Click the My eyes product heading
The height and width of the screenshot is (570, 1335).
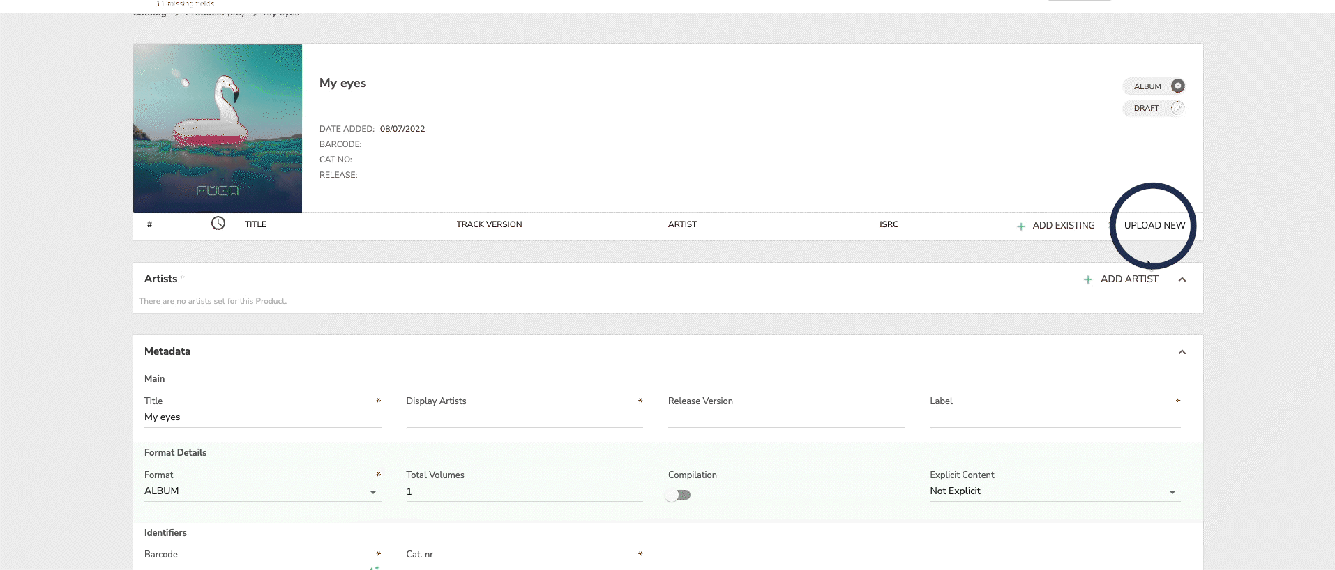coord(342,83)
